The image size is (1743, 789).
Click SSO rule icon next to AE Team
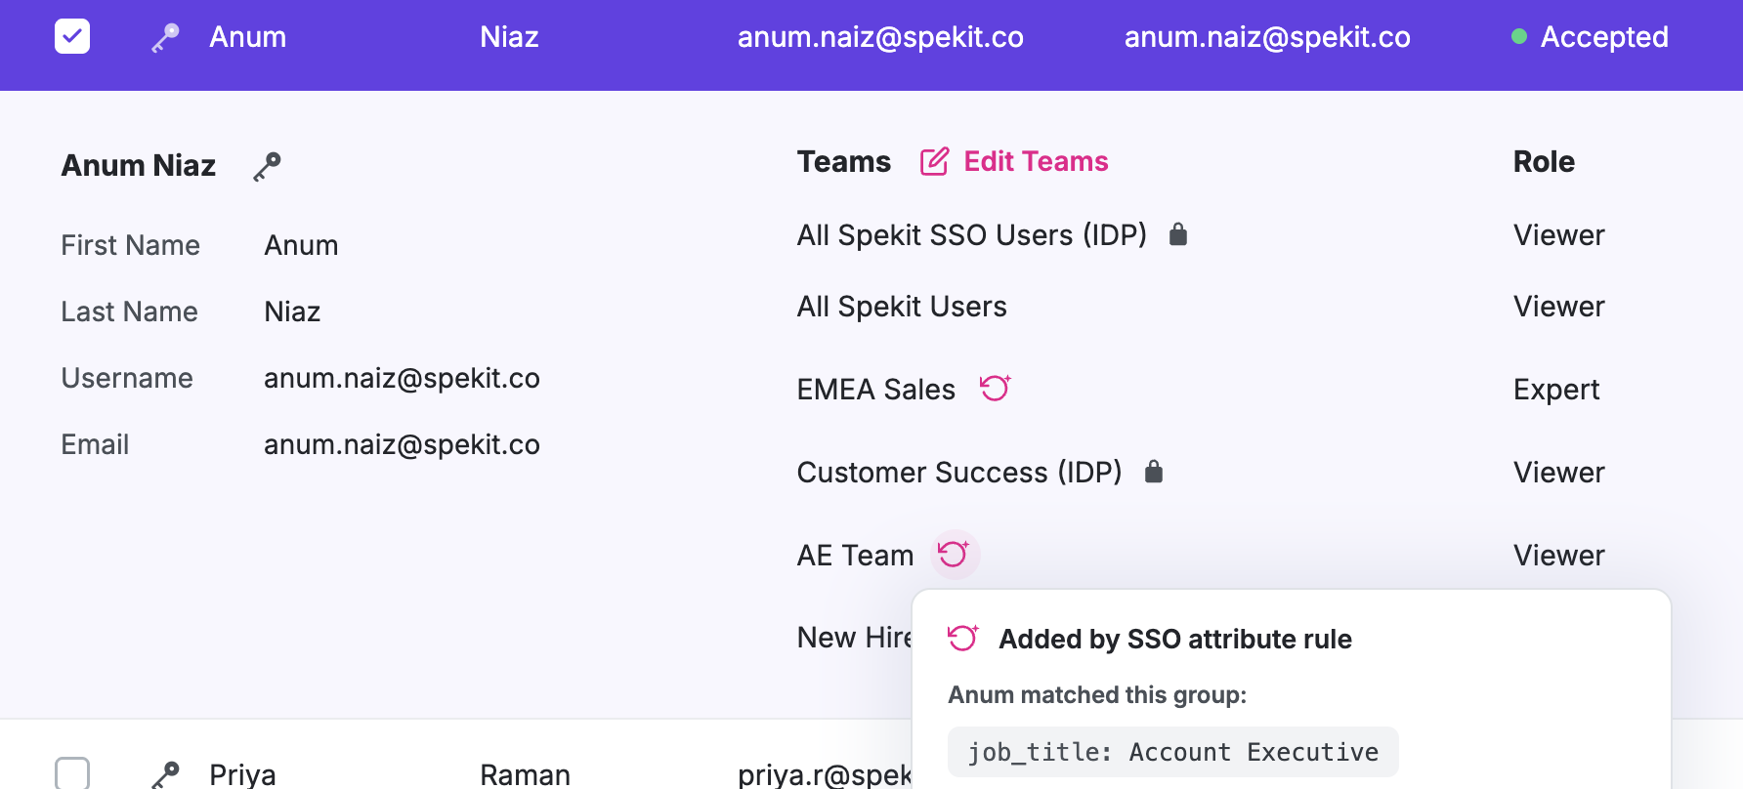tap(954, 555)
